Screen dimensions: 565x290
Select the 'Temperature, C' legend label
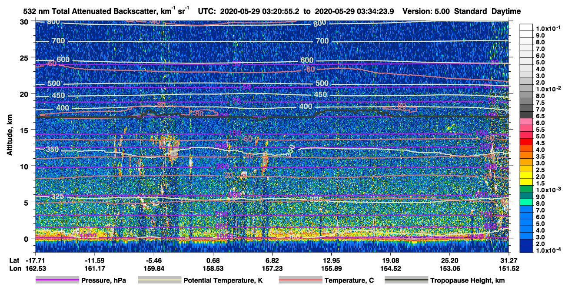pyautogui.click(x=349, y=280)
